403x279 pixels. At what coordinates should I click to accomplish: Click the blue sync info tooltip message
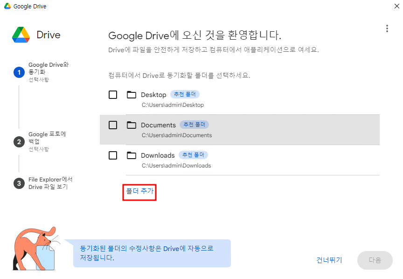tap(152, 253)
